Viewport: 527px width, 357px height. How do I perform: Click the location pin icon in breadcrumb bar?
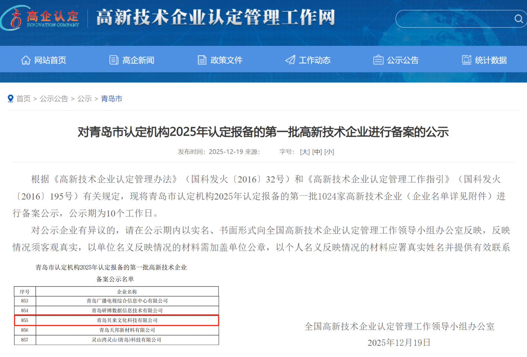click(11, 99)
